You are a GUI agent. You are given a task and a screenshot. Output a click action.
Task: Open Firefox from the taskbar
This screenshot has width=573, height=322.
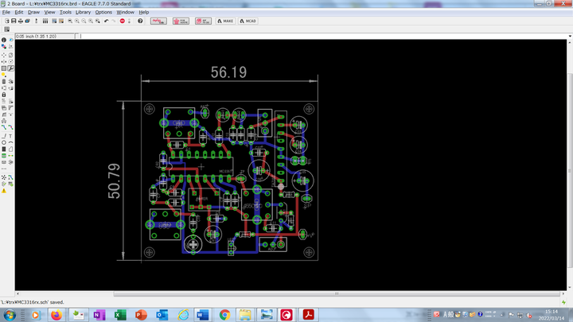57,315
